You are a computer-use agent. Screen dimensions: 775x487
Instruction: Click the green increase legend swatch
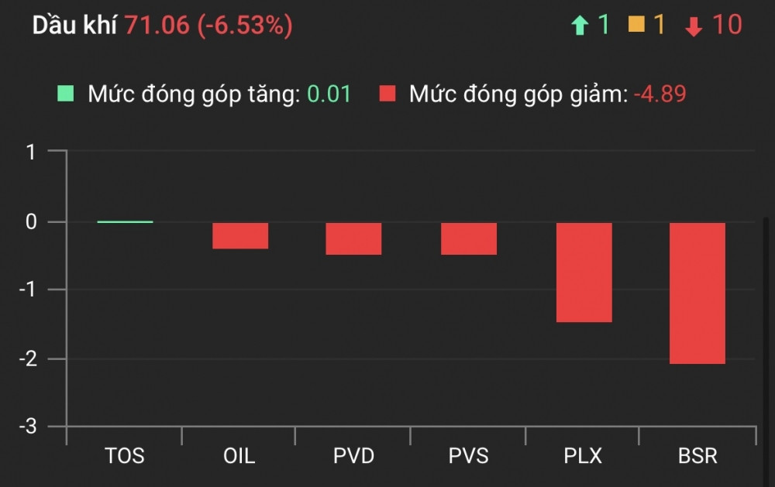66,94
